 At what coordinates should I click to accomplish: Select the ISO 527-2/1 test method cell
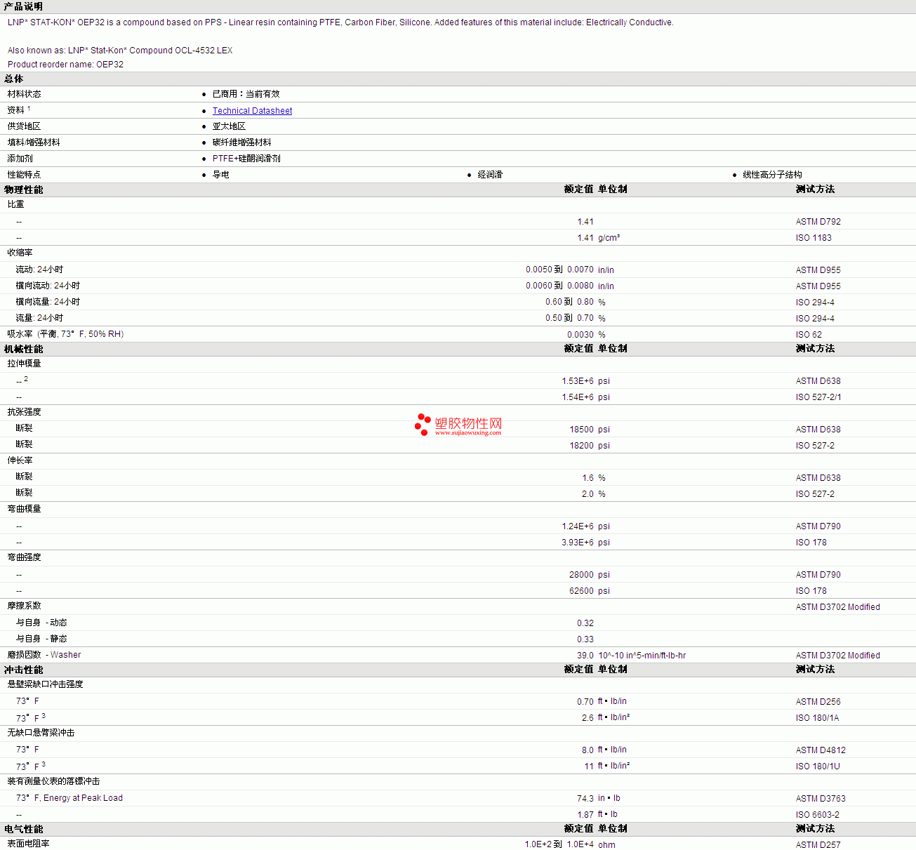coord(818,397)
